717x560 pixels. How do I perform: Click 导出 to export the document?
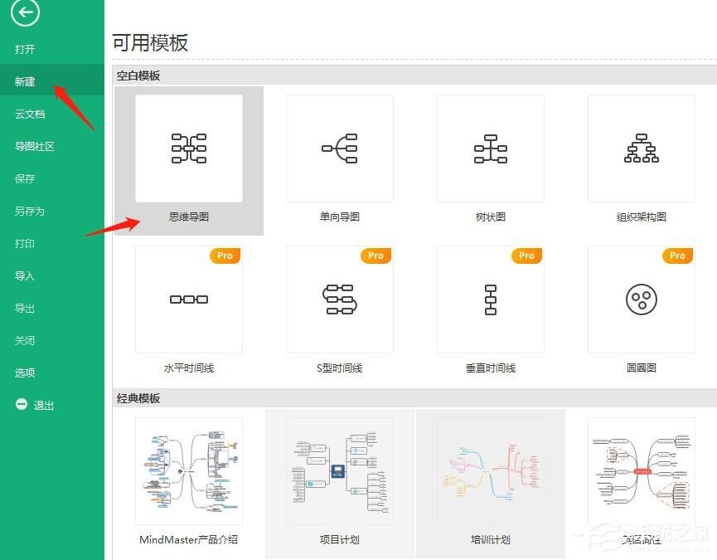click(x=24, y=308)
